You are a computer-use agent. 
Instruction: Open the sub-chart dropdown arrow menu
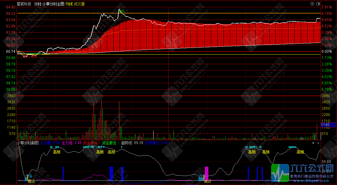(313, 143)
